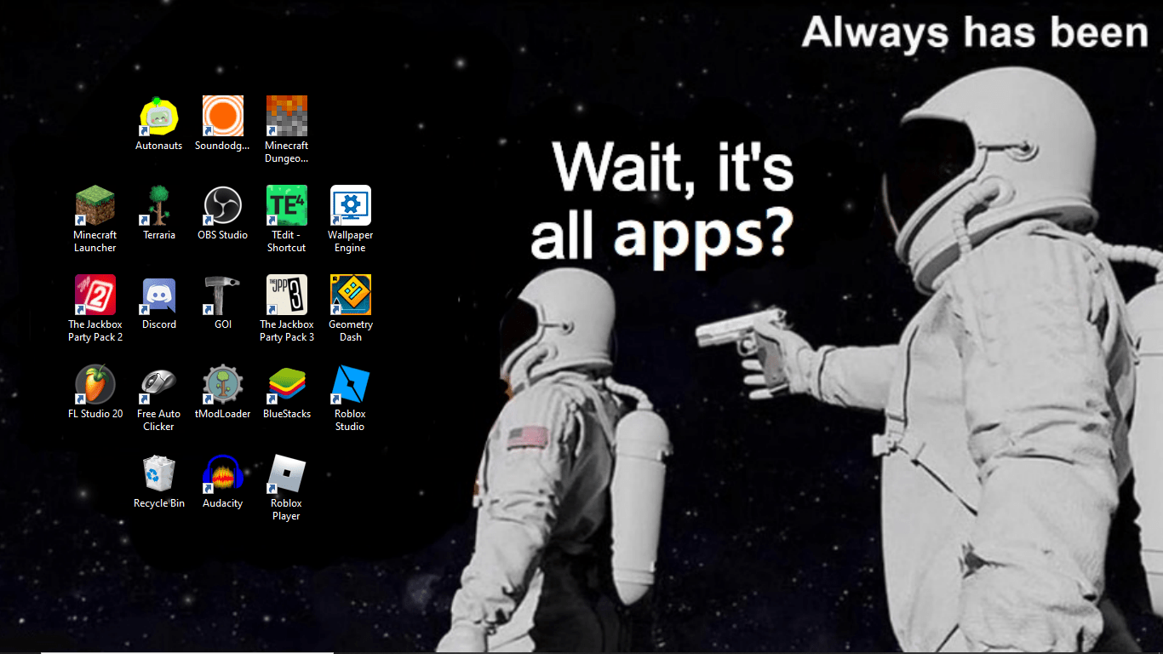
Task: Select the tModLoader icon
Action: pyautogui.click(x=223, y=385)
